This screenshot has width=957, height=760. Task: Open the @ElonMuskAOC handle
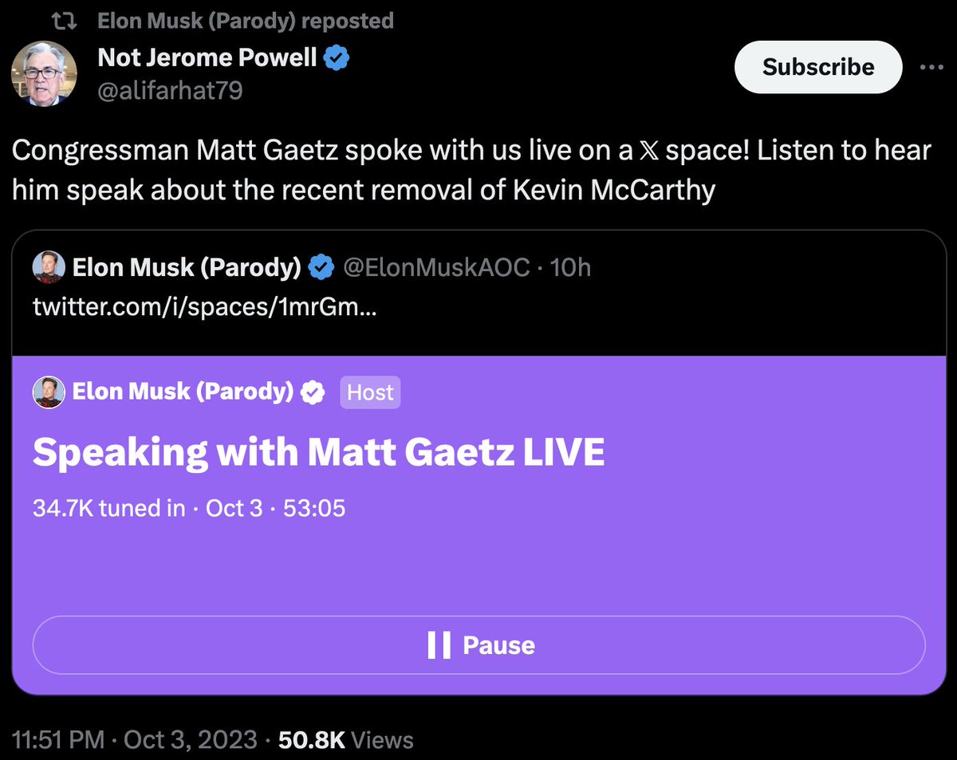[435, 268]
